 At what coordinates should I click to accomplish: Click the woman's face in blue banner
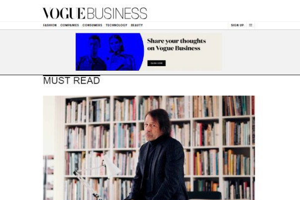[x=116, y=44]
